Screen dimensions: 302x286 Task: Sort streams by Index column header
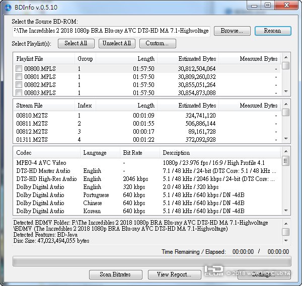(x=85, y=106)
